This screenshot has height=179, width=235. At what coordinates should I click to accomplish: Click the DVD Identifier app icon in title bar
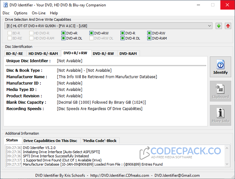(5, 5)
